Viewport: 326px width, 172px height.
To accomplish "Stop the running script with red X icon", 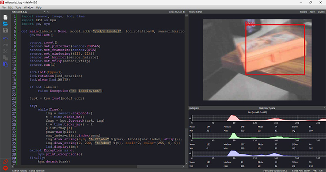I will (x=5, y=168).
